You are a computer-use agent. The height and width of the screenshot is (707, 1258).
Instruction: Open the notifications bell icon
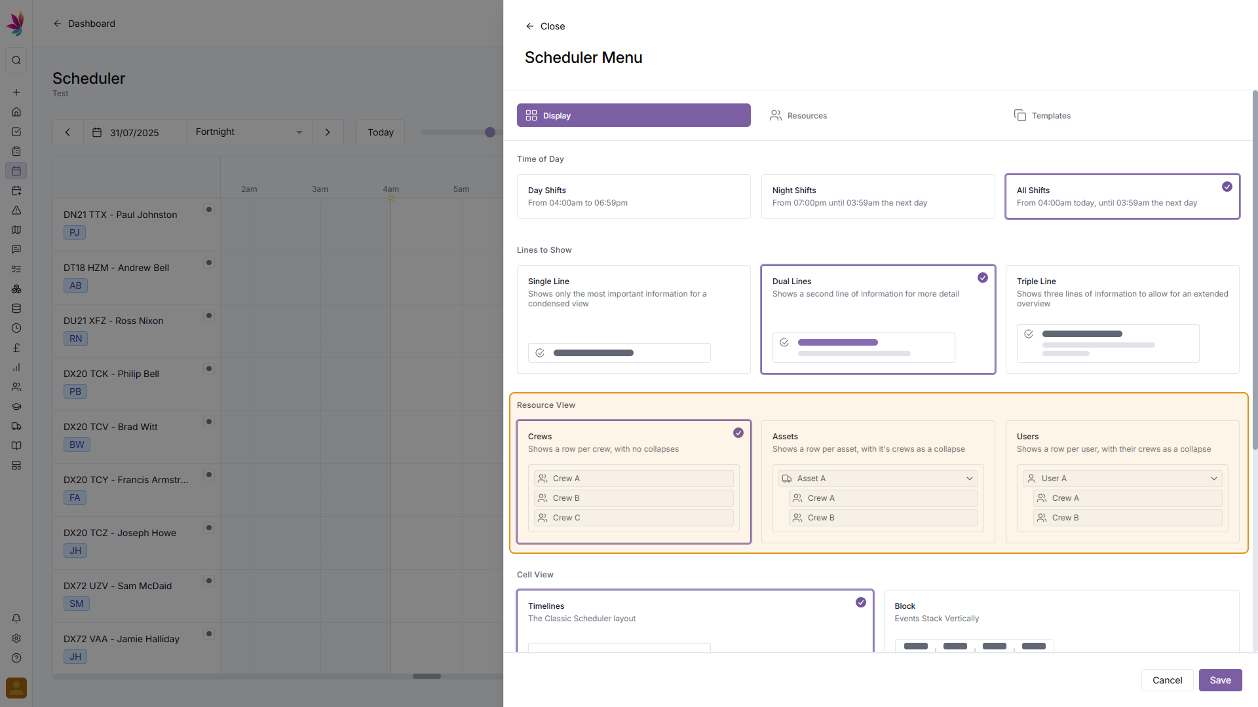click(x=16, y=619)
